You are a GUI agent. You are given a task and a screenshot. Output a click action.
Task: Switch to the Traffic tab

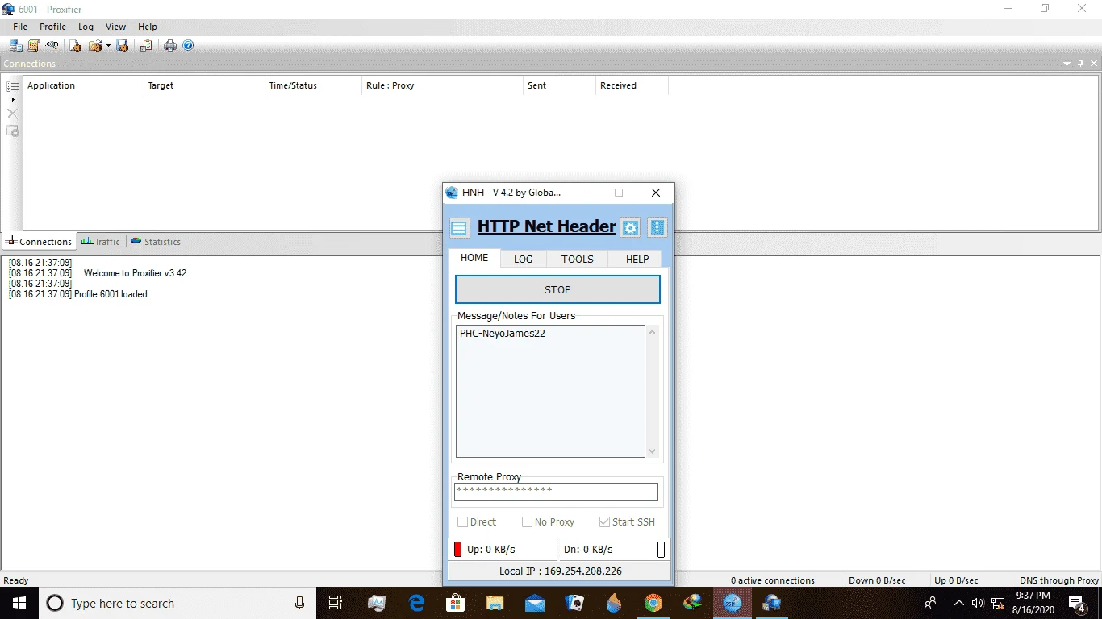pos(100,242)
